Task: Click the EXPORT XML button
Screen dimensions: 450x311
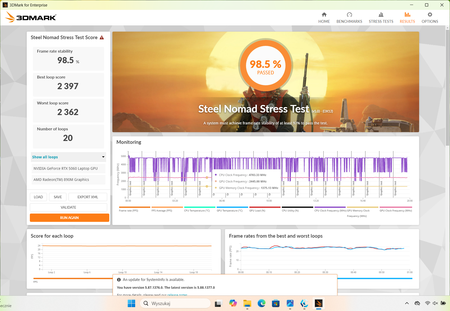Action: [x=88, y=197]
